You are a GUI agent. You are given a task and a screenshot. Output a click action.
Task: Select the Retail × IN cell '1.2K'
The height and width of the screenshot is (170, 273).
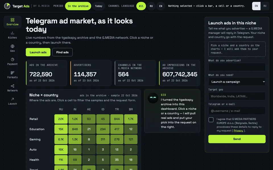(x=75, y=119)
